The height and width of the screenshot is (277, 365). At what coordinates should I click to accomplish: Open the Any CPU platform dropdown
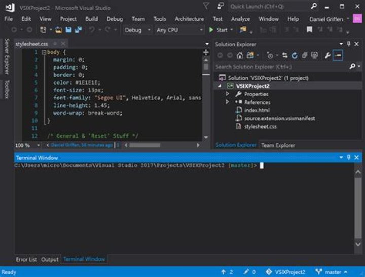[179, 30]
